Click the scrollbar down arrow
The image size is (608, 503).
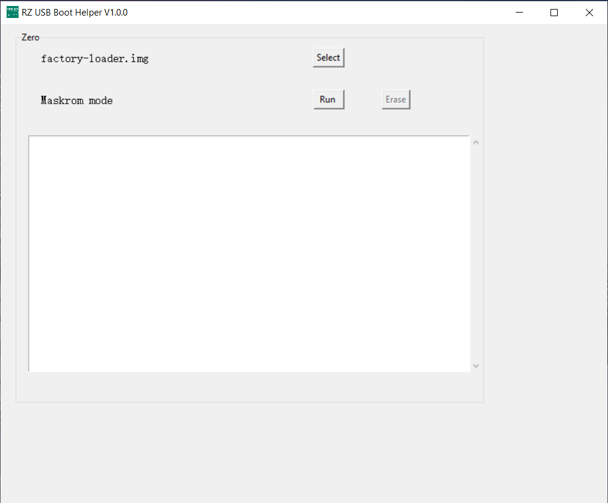(x=475, y=365)
